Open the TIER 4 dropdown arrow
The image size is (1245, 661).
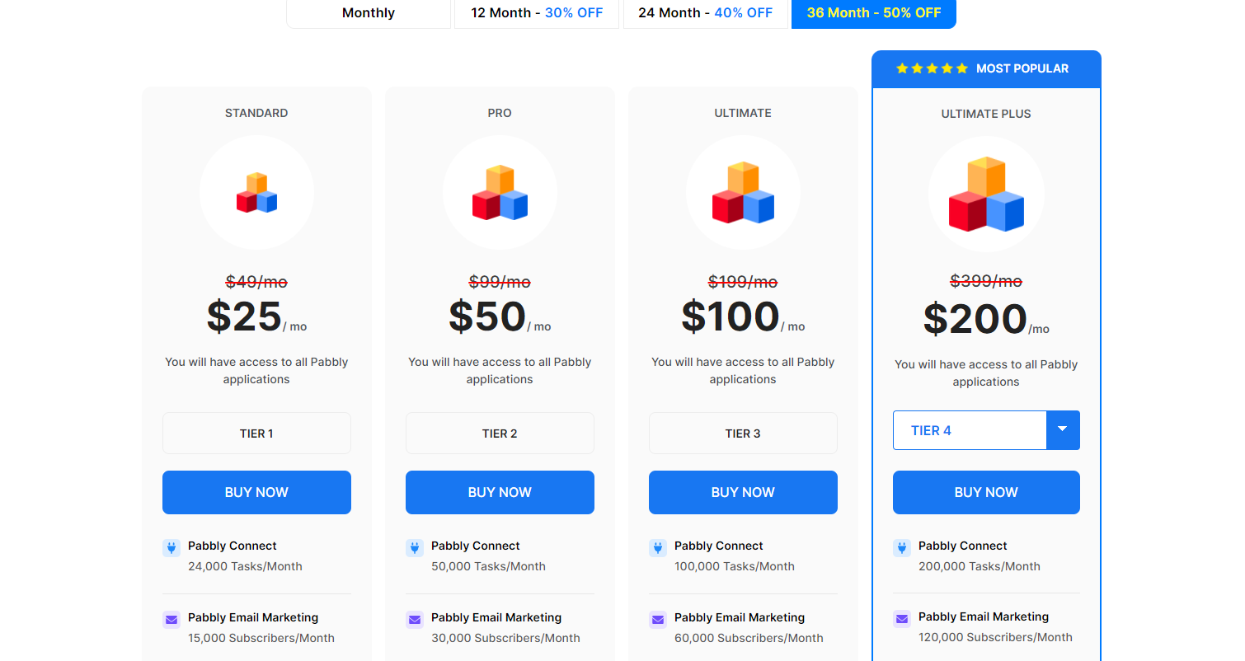click(1063, 430)
